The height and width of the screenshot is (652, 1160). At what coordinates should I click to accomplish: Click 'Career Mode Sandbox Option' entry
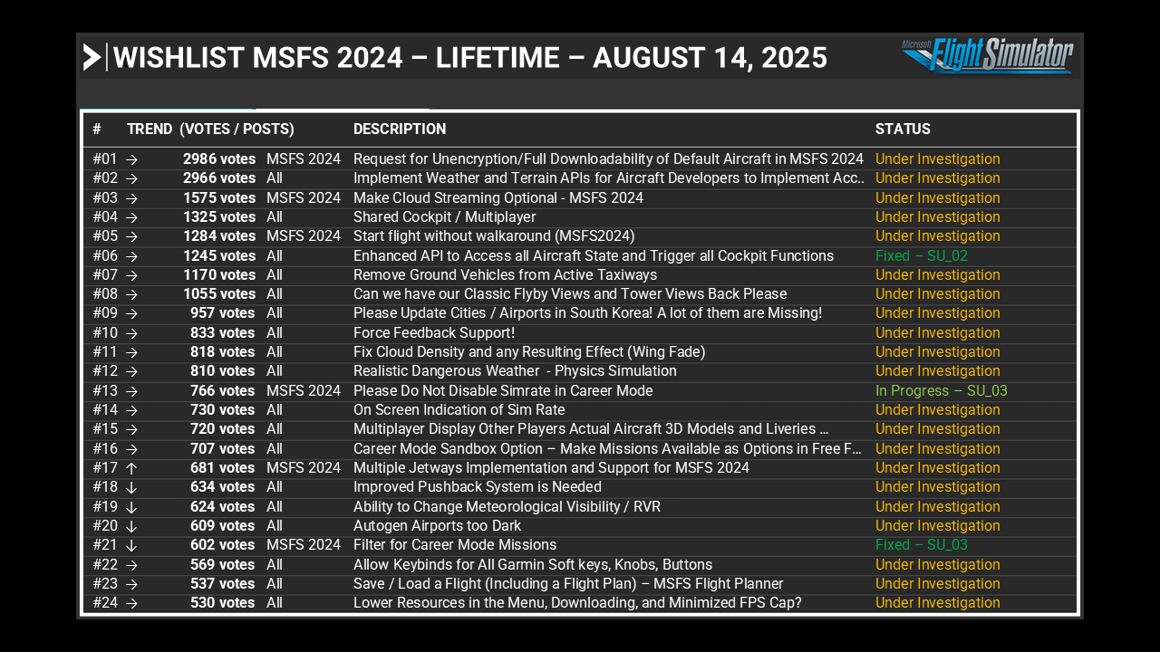click(608, 449)
